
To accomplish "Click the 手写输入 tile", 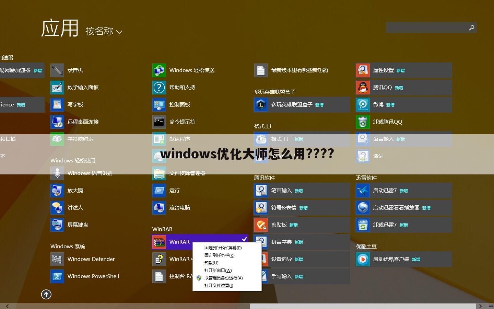I will 302,276.
